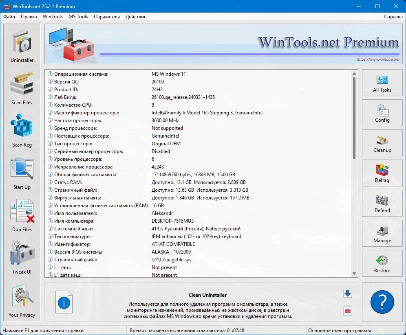The height and width of the screenshot is (335, 406).
Task: Open the Config panel
Action: [382, 113]
